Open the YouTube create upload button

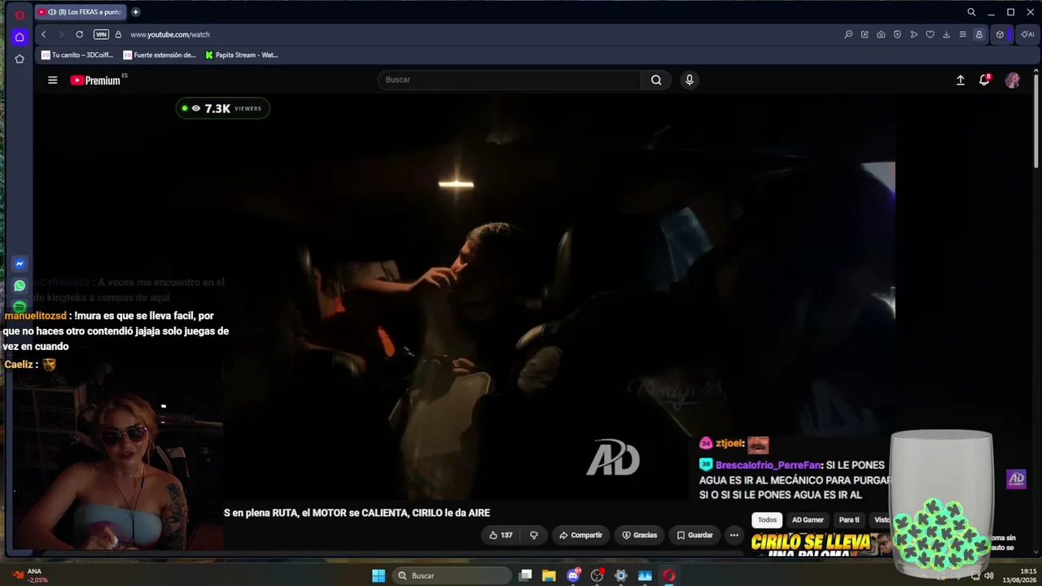click(x=961, y=80)
